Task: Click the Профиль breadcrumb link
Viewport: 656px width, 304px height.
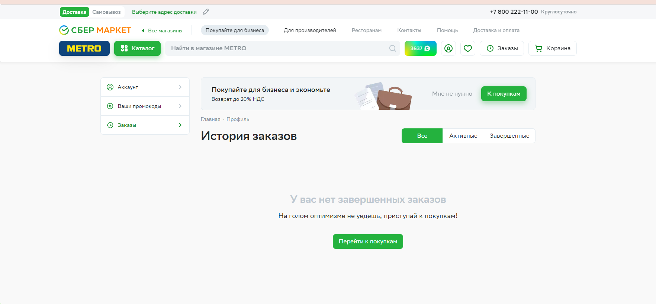Action: click(x=238, y=119)
